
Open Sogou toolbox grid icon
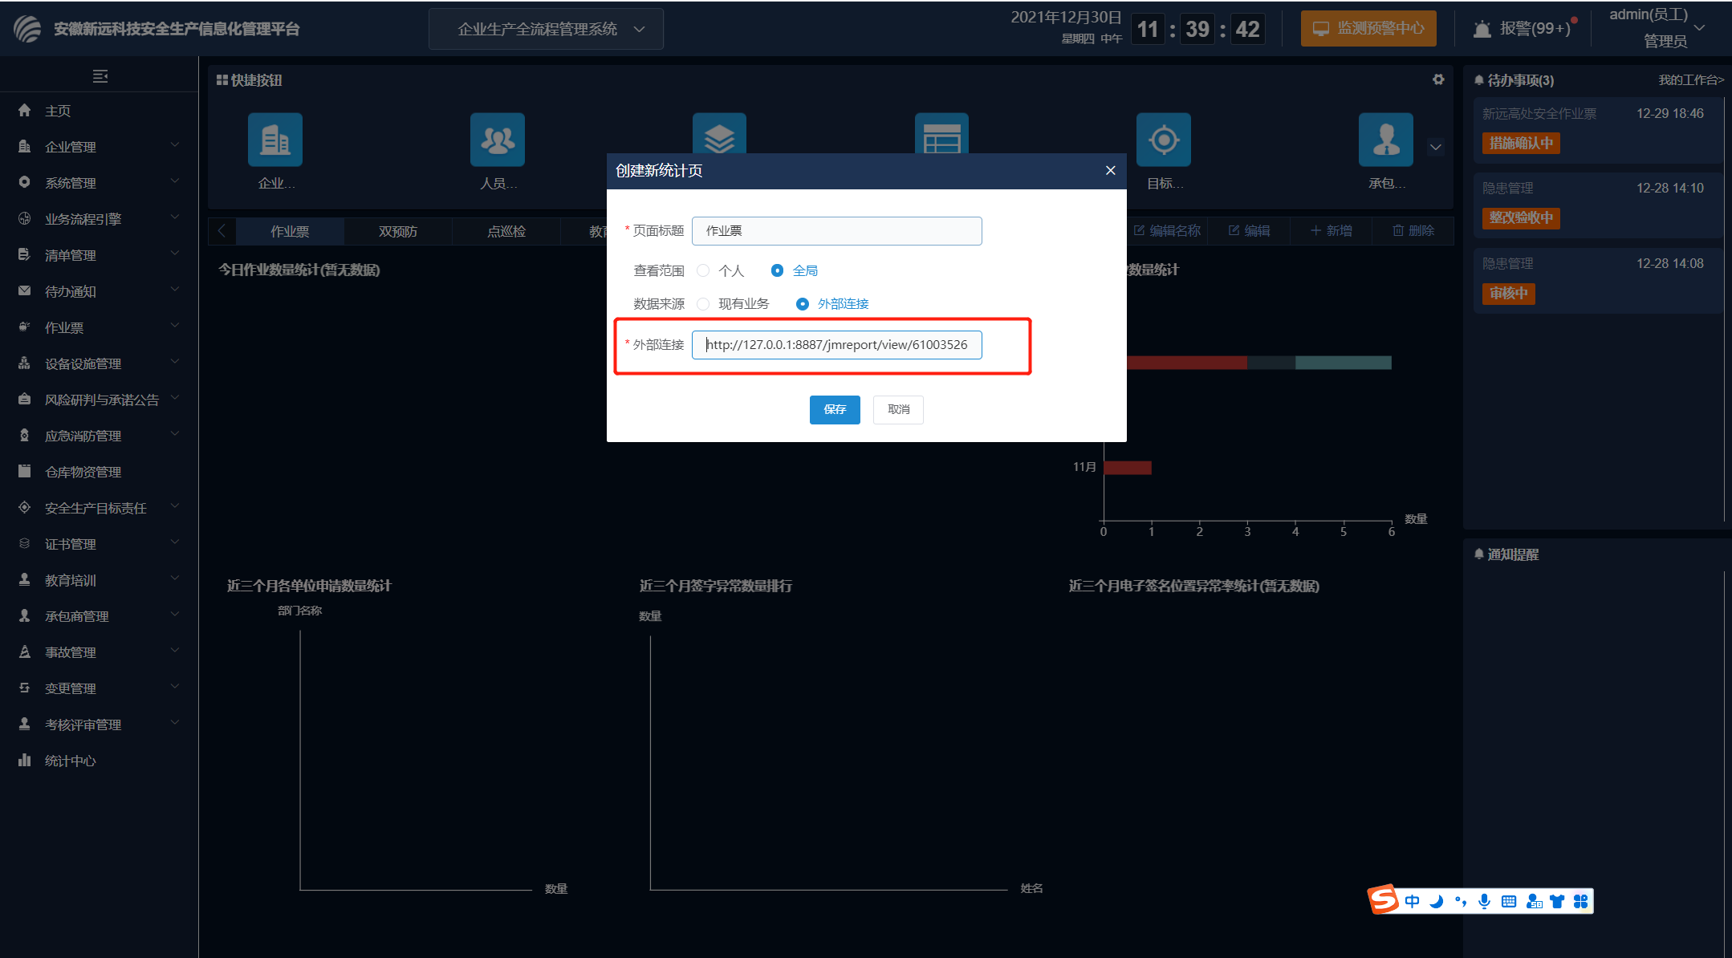[x=1580, y=901]
